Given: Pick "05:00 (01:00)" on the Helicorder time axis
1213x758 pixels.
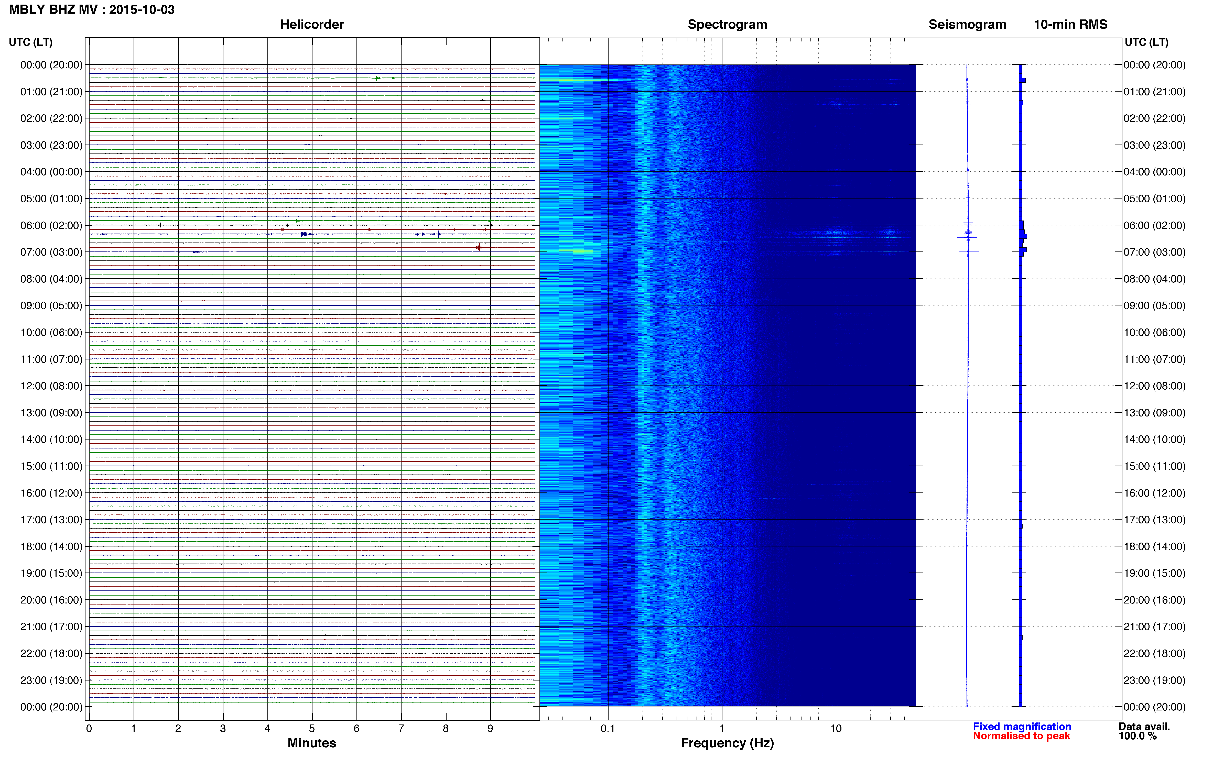Looking at the screenshot, I should [x=51, y=199].
